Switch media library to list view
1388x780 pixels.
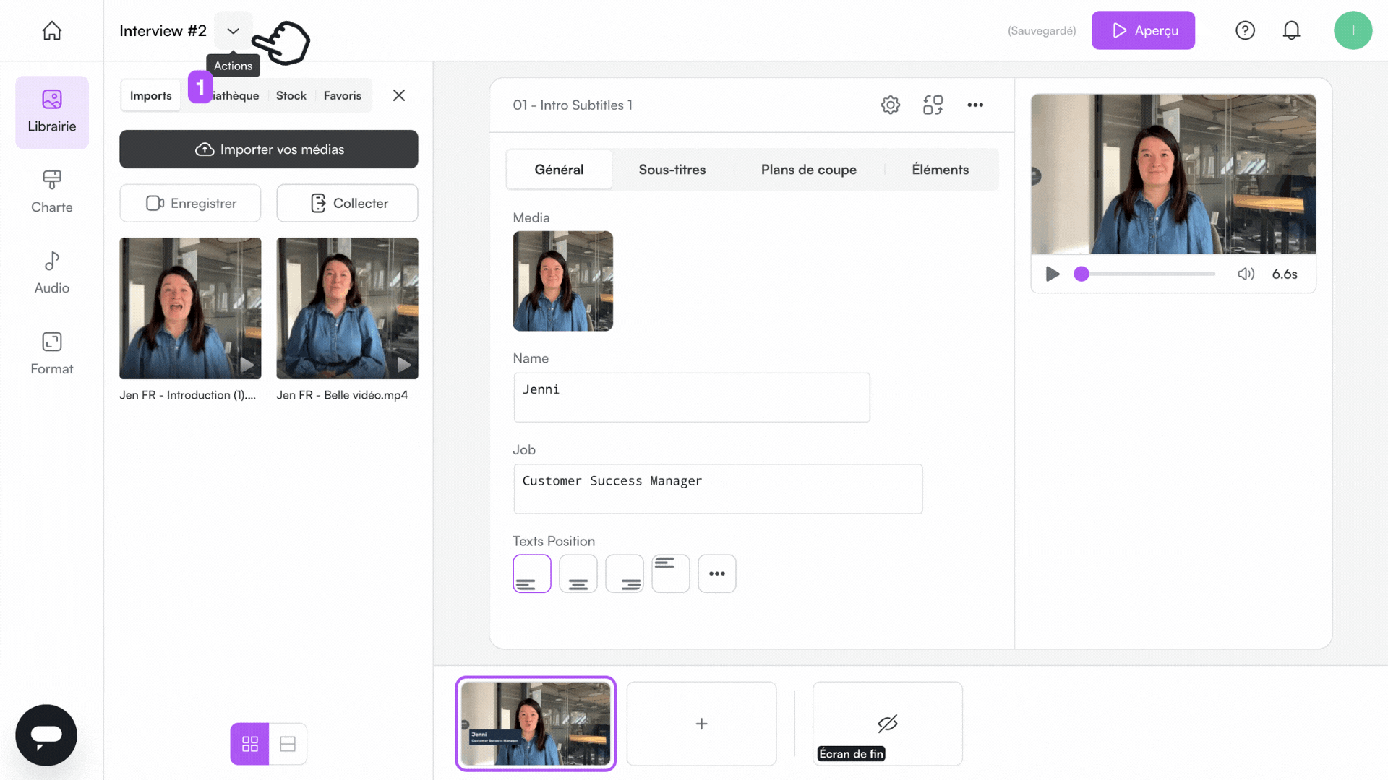[287, 743]
